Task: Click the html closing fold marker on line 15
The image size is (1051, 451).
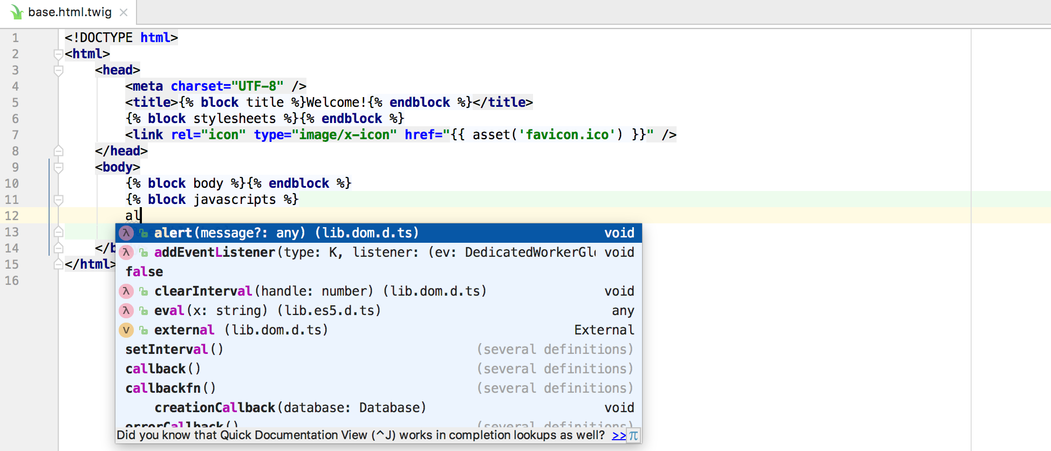Action: 58,264
